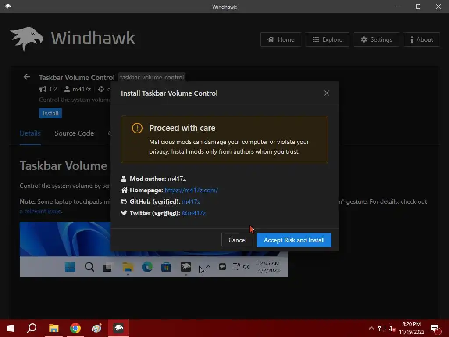
Task: Go to the Home page
Action: pos(281,39)
